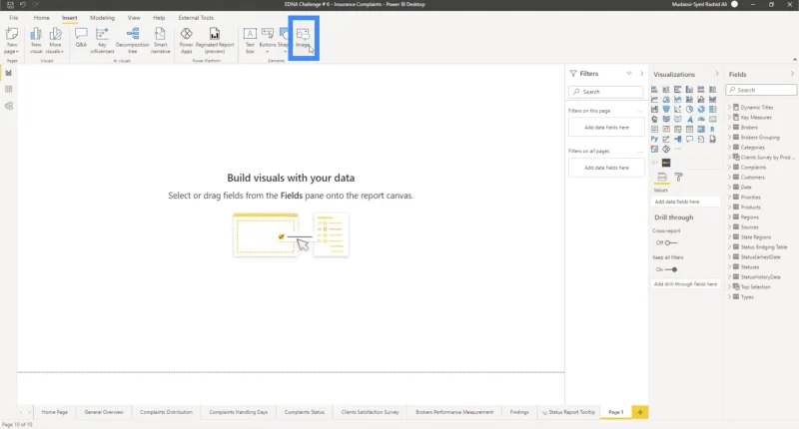Select the R script visual icon
799x429 pixels.
[x=712, y=129]
